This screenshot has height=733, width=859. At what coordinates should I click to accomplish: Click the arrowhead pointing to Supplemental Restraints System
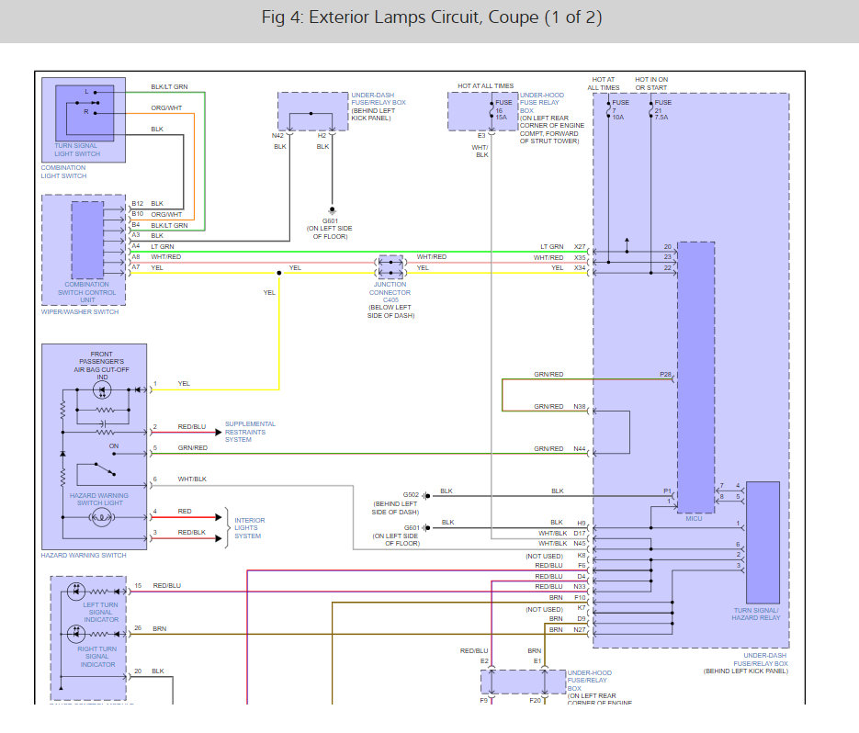pos(218,433)
